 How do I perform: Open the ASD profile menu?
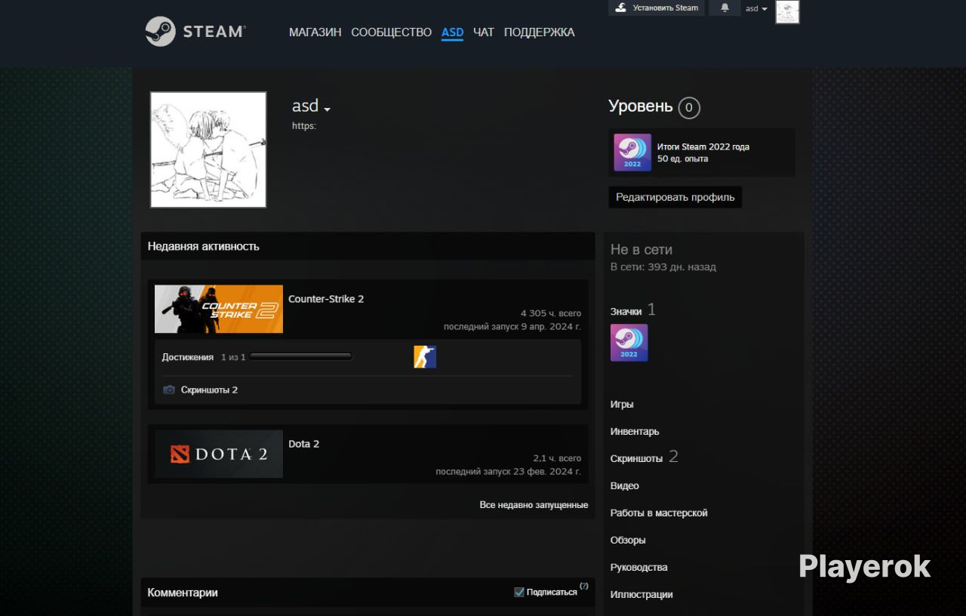click(452, 32)
